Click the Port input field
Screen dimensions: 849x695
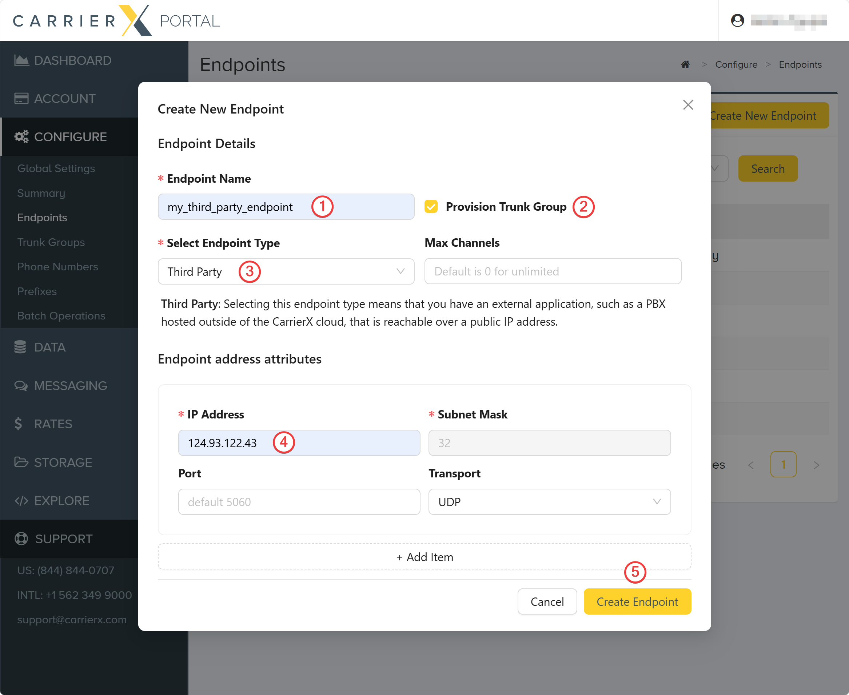[299, 502]
